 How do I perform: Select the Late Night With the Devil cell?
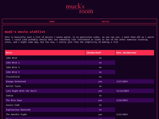[x=45, y=91]
